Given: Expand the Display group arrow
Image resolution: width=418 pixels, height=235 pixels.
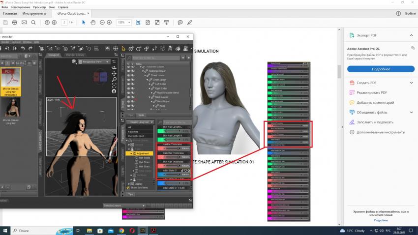Looking at the screenshot, I should point(129,184).
